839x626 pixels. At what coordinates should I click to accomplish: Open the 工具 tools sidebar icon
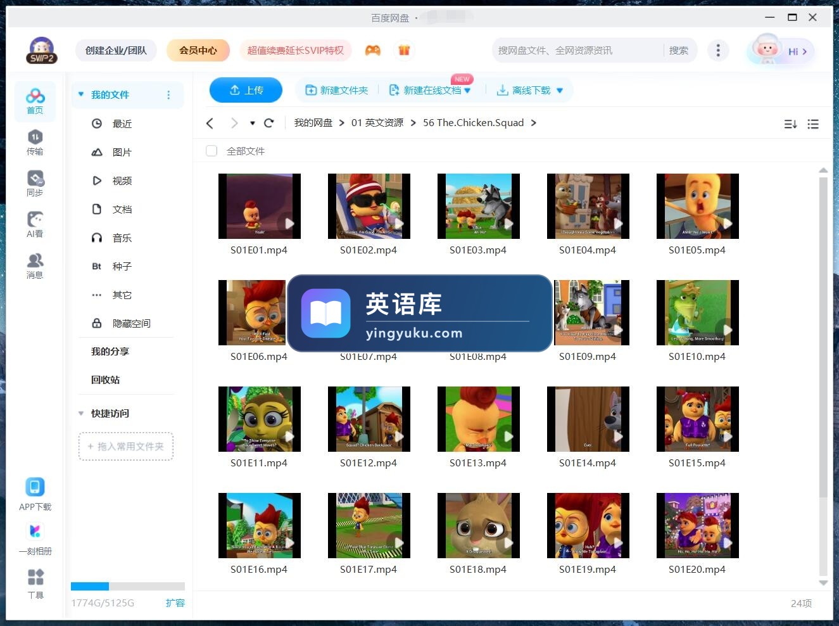coord(35,584)
